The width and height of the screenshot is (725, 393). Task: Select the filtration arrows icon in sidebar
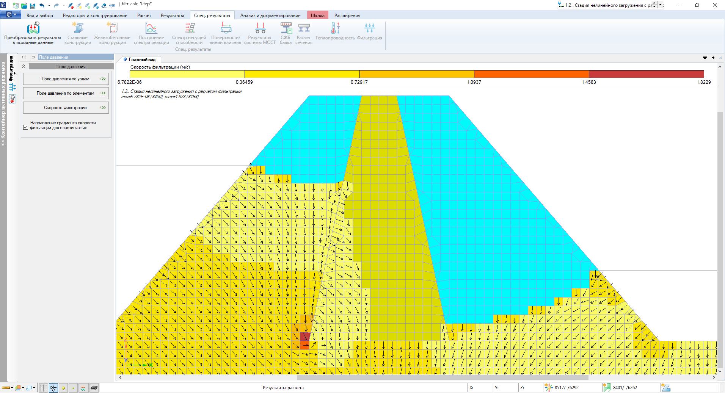tap(13, 87)
